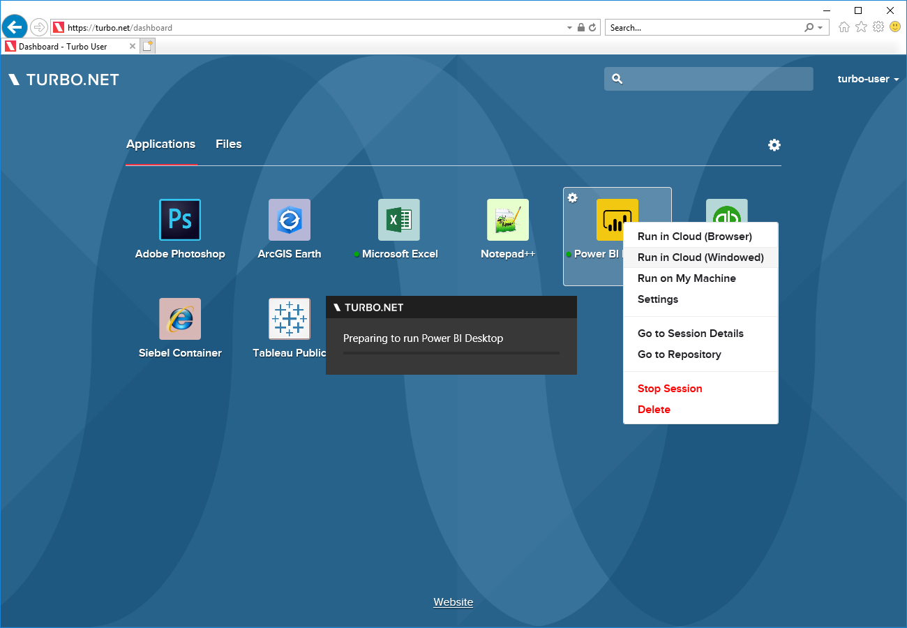Open Microsoft Excel
This screenshot has height=628, width=907.
[398, 219]
